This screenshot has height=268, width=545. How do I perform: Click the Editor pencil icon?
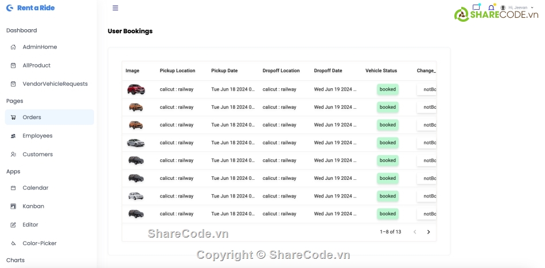(x=13, y=225)
